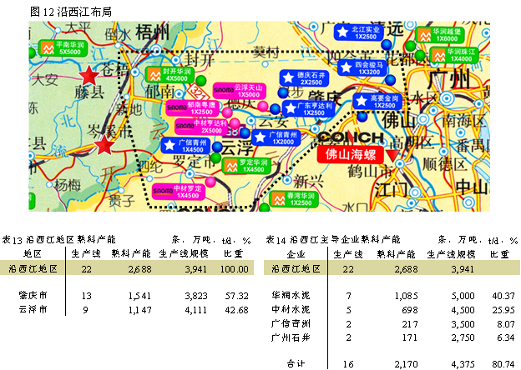Click the 江门 city name on the map

[392, 190]
